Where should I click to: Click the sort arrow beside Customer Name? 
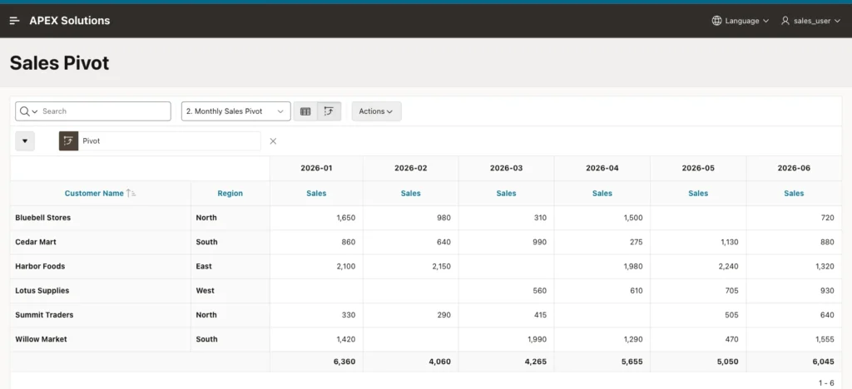tap(131, 193)
